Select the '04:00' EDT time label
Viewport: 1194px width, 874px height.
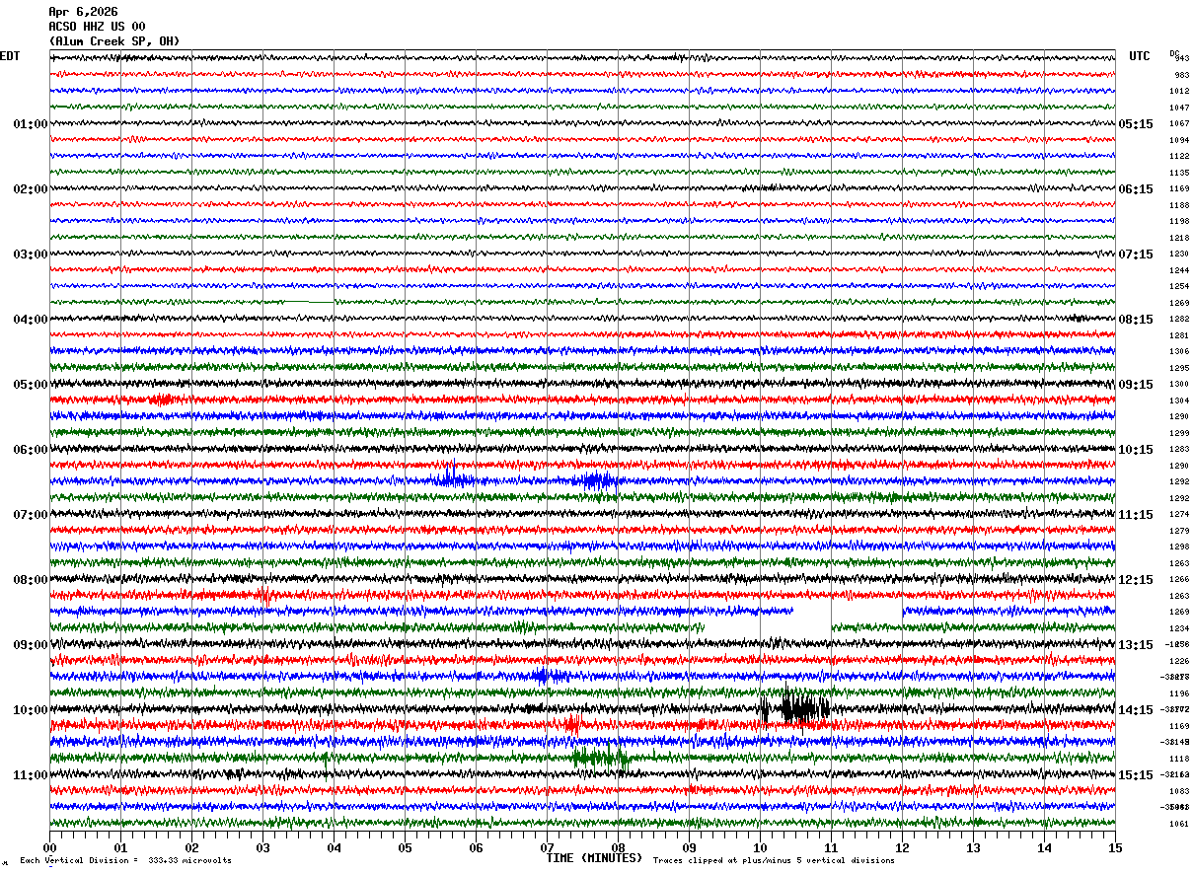point(30,320)
